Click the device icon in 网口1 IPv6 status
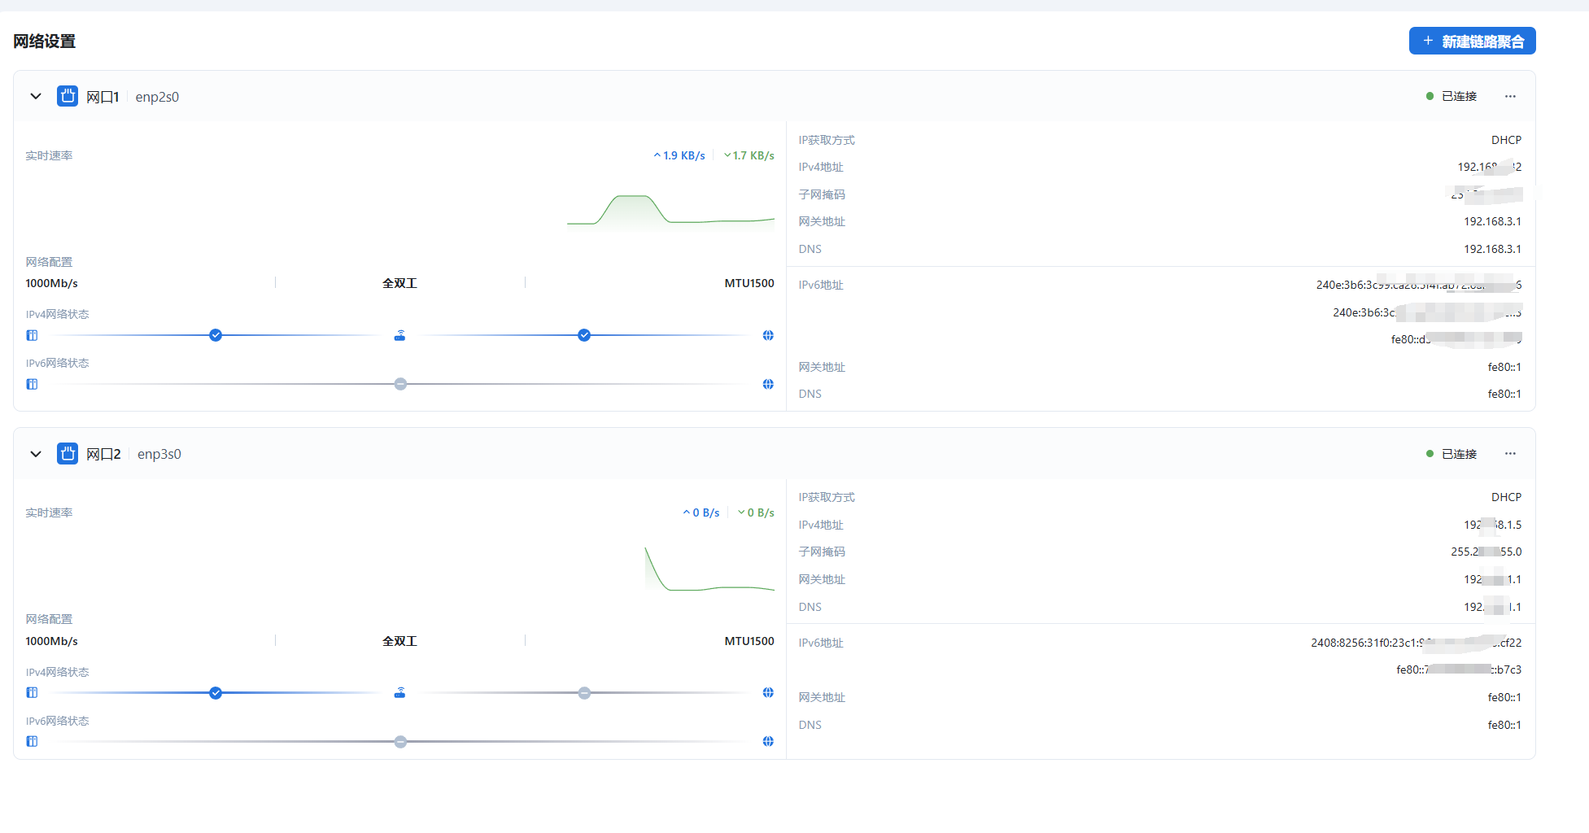The height and width of the screenshot is (833, 1589). click(x=32, y=384)
